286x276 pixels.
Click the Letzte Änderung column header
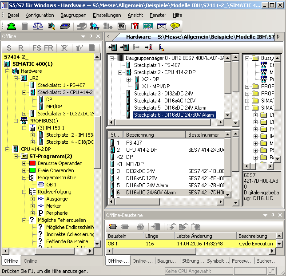point(205,236)
